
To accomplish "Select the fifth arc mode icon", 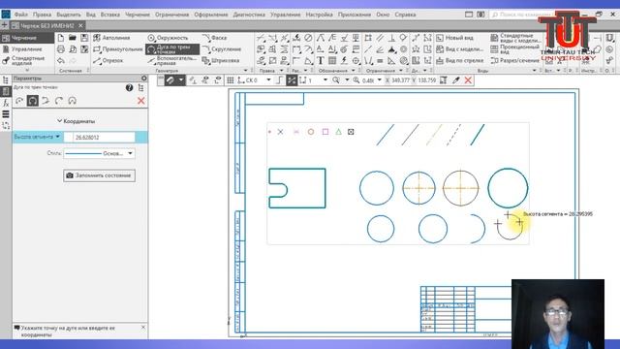I will [72, 101].
